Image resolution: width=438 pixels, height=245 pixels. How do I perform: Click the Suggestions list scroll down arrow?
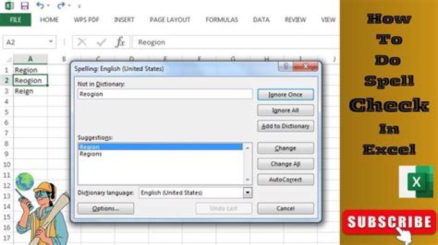pyautogui.click(x=248, y=180)
